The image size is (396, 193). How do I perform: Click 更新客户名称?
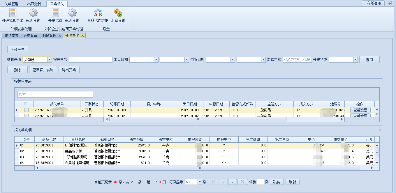43,70
